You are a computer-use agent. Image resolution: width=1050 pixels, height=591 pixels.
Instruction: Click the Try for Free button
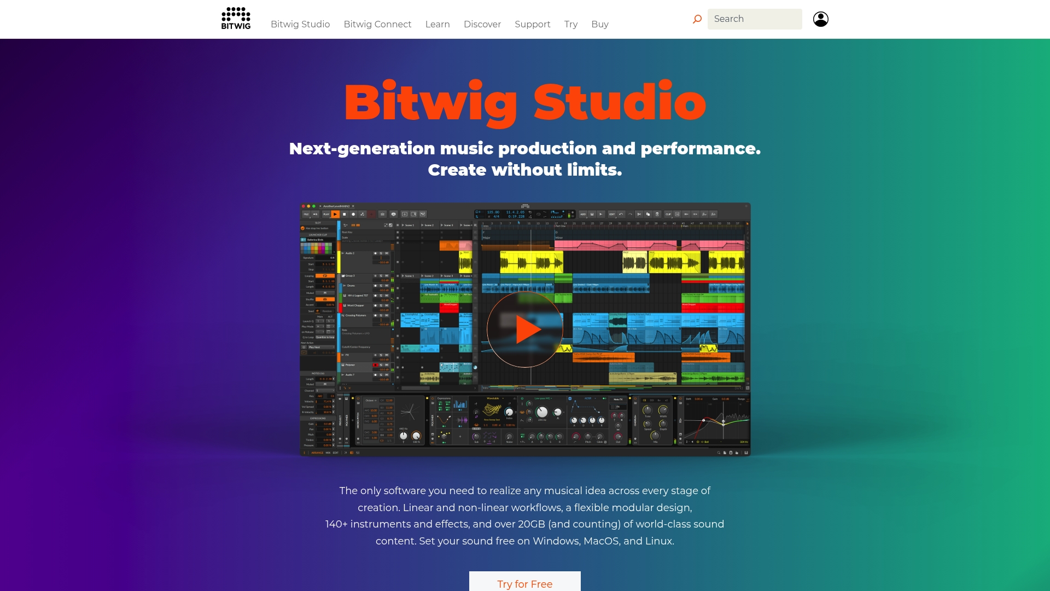coord(525,582)
